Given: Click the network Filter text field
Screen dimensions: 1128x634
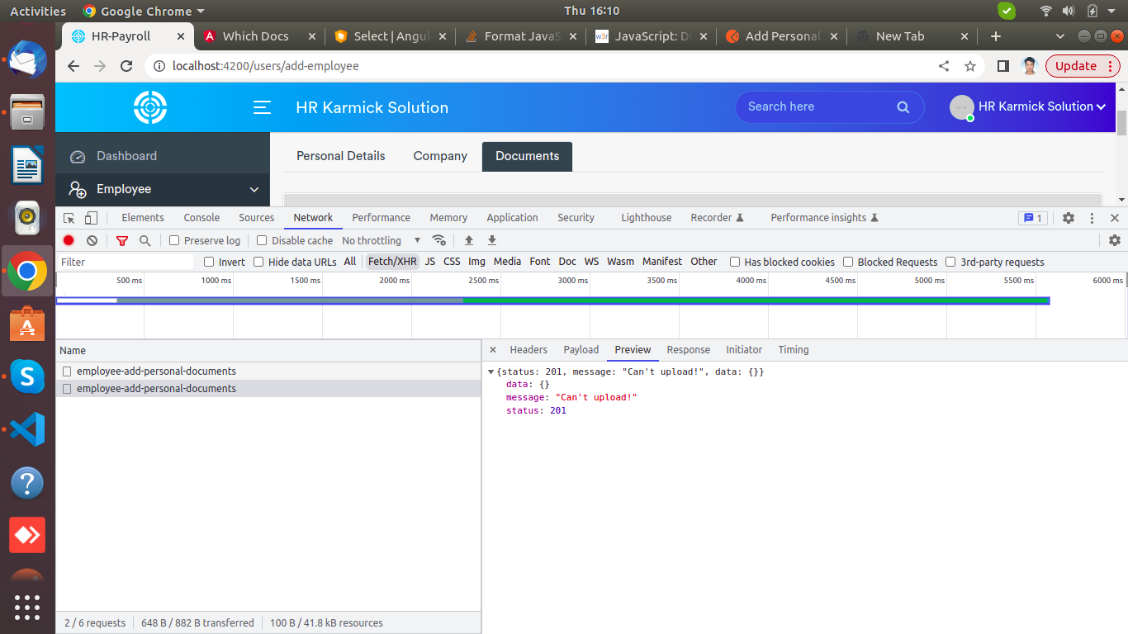Looking at the screenshot, I should (124, 262).
